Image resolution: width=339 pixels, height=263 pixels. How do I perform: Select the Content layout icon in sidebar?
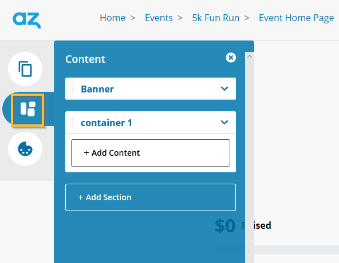point(28,109)
